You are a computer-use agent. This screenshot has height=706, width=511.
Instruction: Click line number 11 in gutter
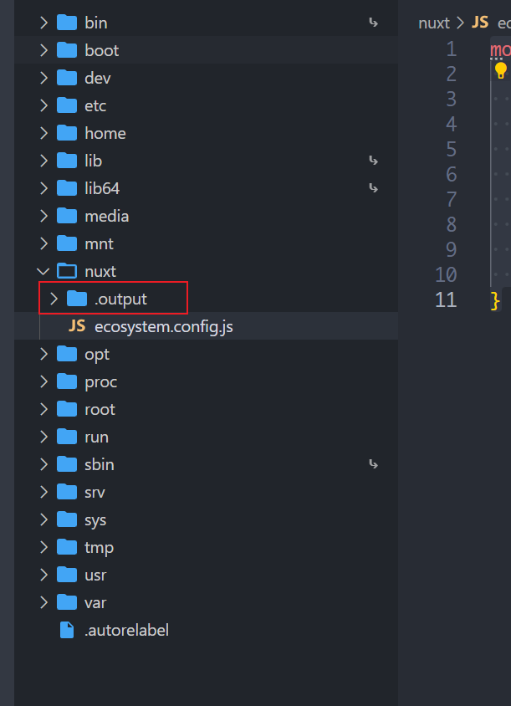tap(446, 299)
